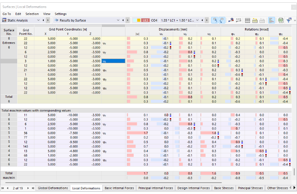Go to next table page

(28, 188)
